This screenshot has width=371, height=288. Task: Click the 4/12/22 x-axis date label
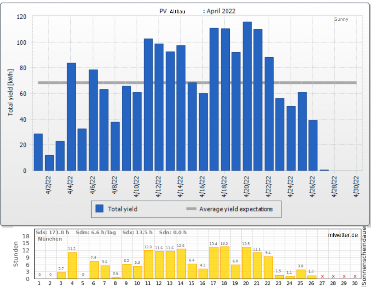point(158,186)
